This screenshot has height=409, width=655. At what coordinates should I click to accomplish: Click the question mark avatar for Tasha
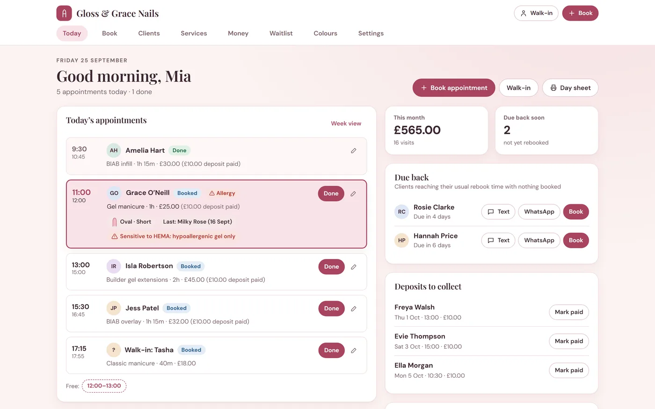tap(114, 350)
